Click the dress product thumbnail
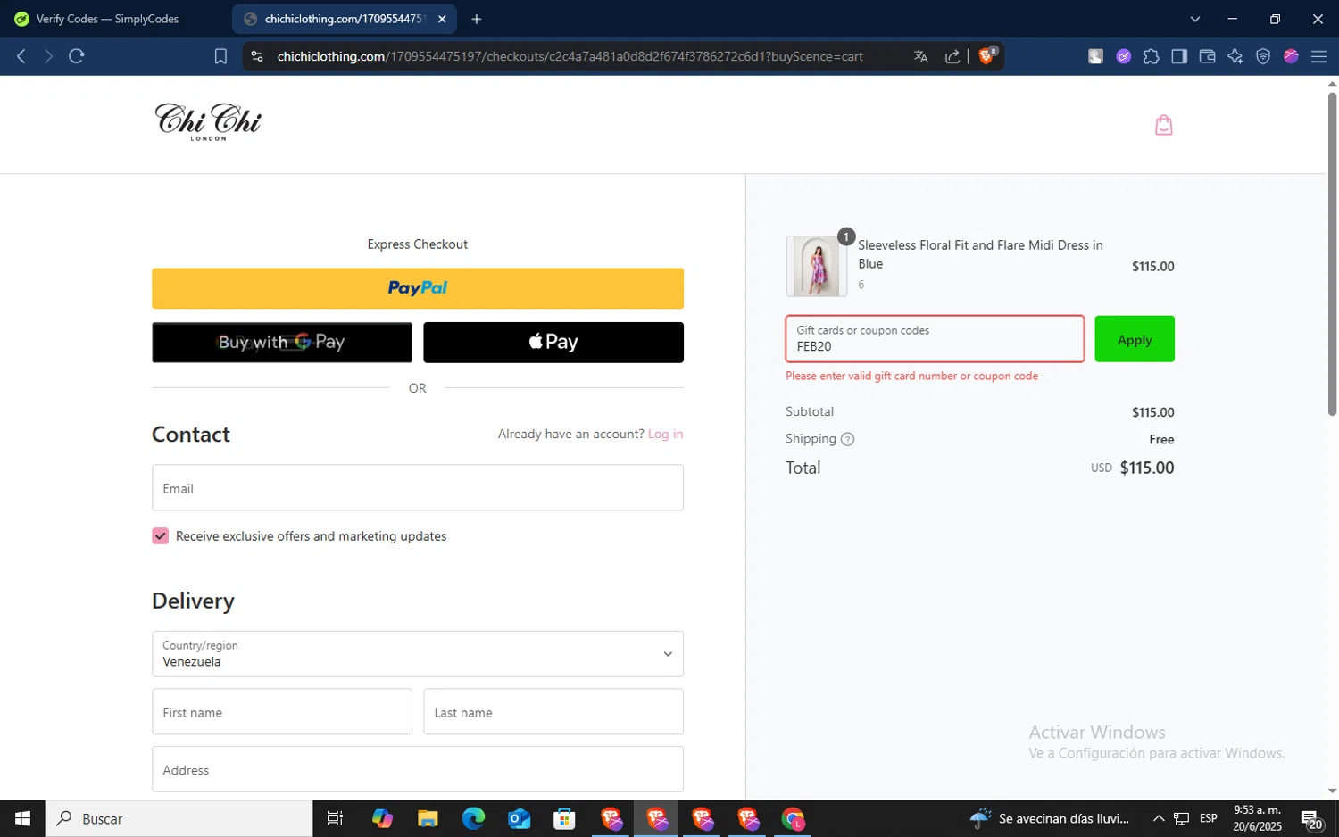The height and width of the screenshot is (837, 1339). tap(817, 266)
